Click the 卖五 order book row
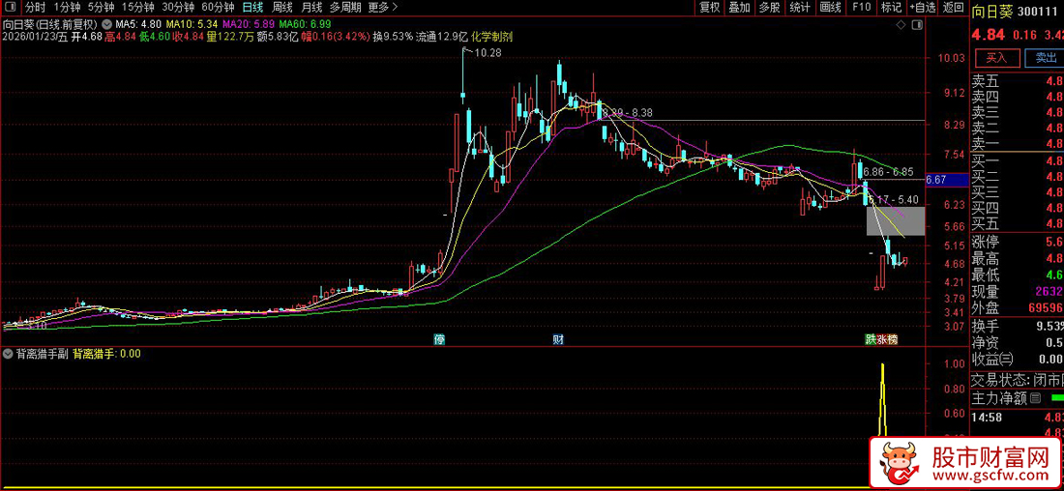The height and width of the screenshot is (491, 1064). (x=1018, y=80)
